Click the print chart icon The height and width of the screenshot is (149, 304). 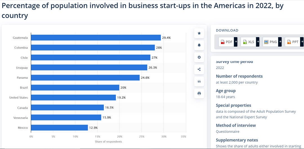coord(199,93)
